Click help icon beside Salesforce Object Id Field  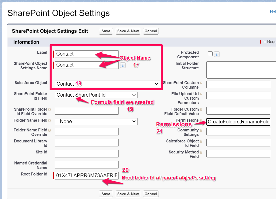tap(201, 141)
